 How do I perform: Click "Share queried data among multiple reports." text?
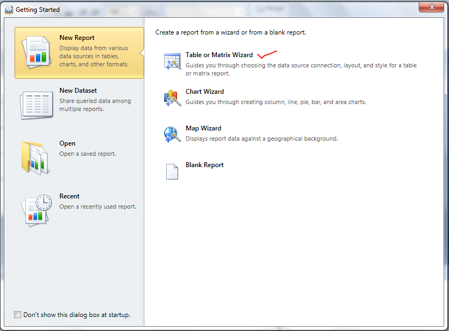(x=95, y=105)
